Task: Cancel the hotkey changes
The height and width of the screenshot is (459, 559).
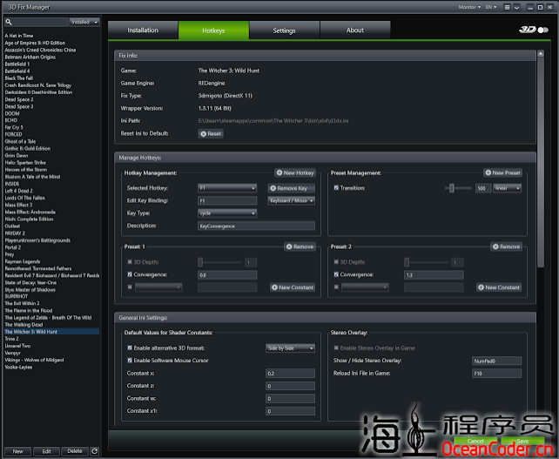Action: [475, 442]
